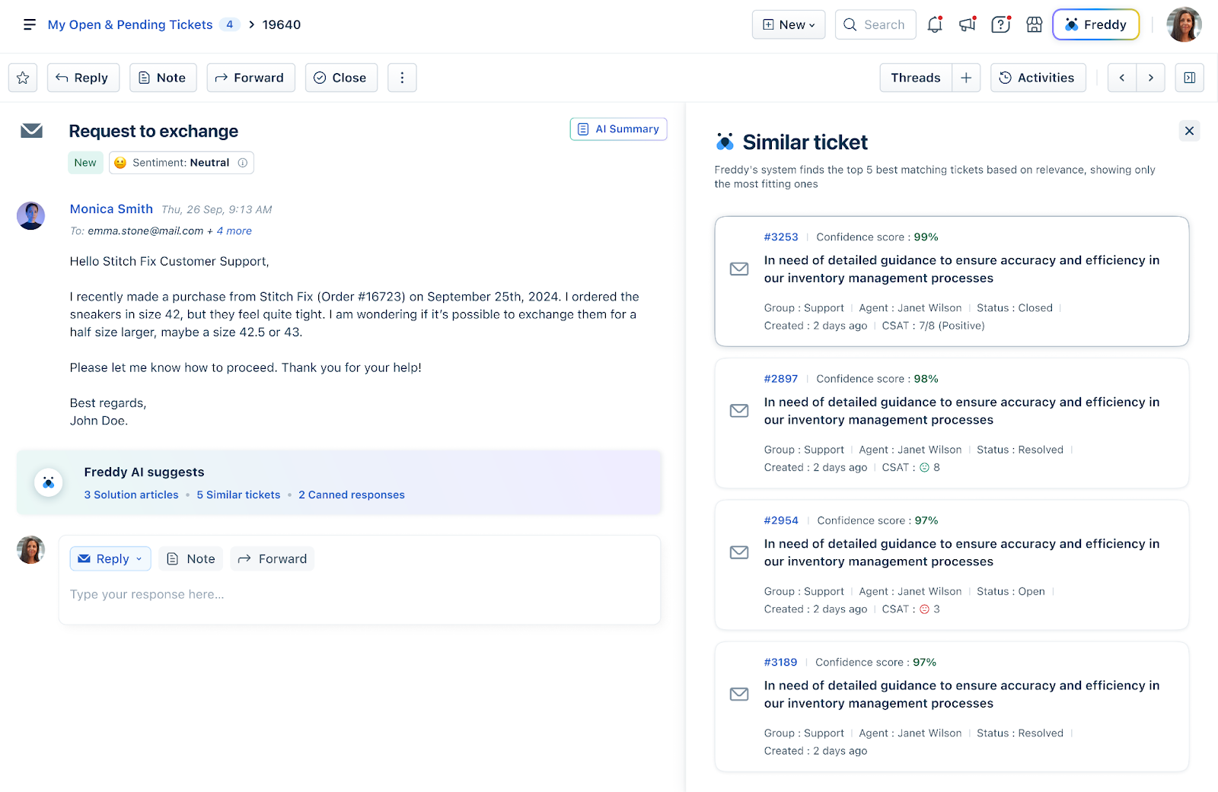
Task: Open 5 Similar tickets suggestion
Action: click(x=238, y=495)
